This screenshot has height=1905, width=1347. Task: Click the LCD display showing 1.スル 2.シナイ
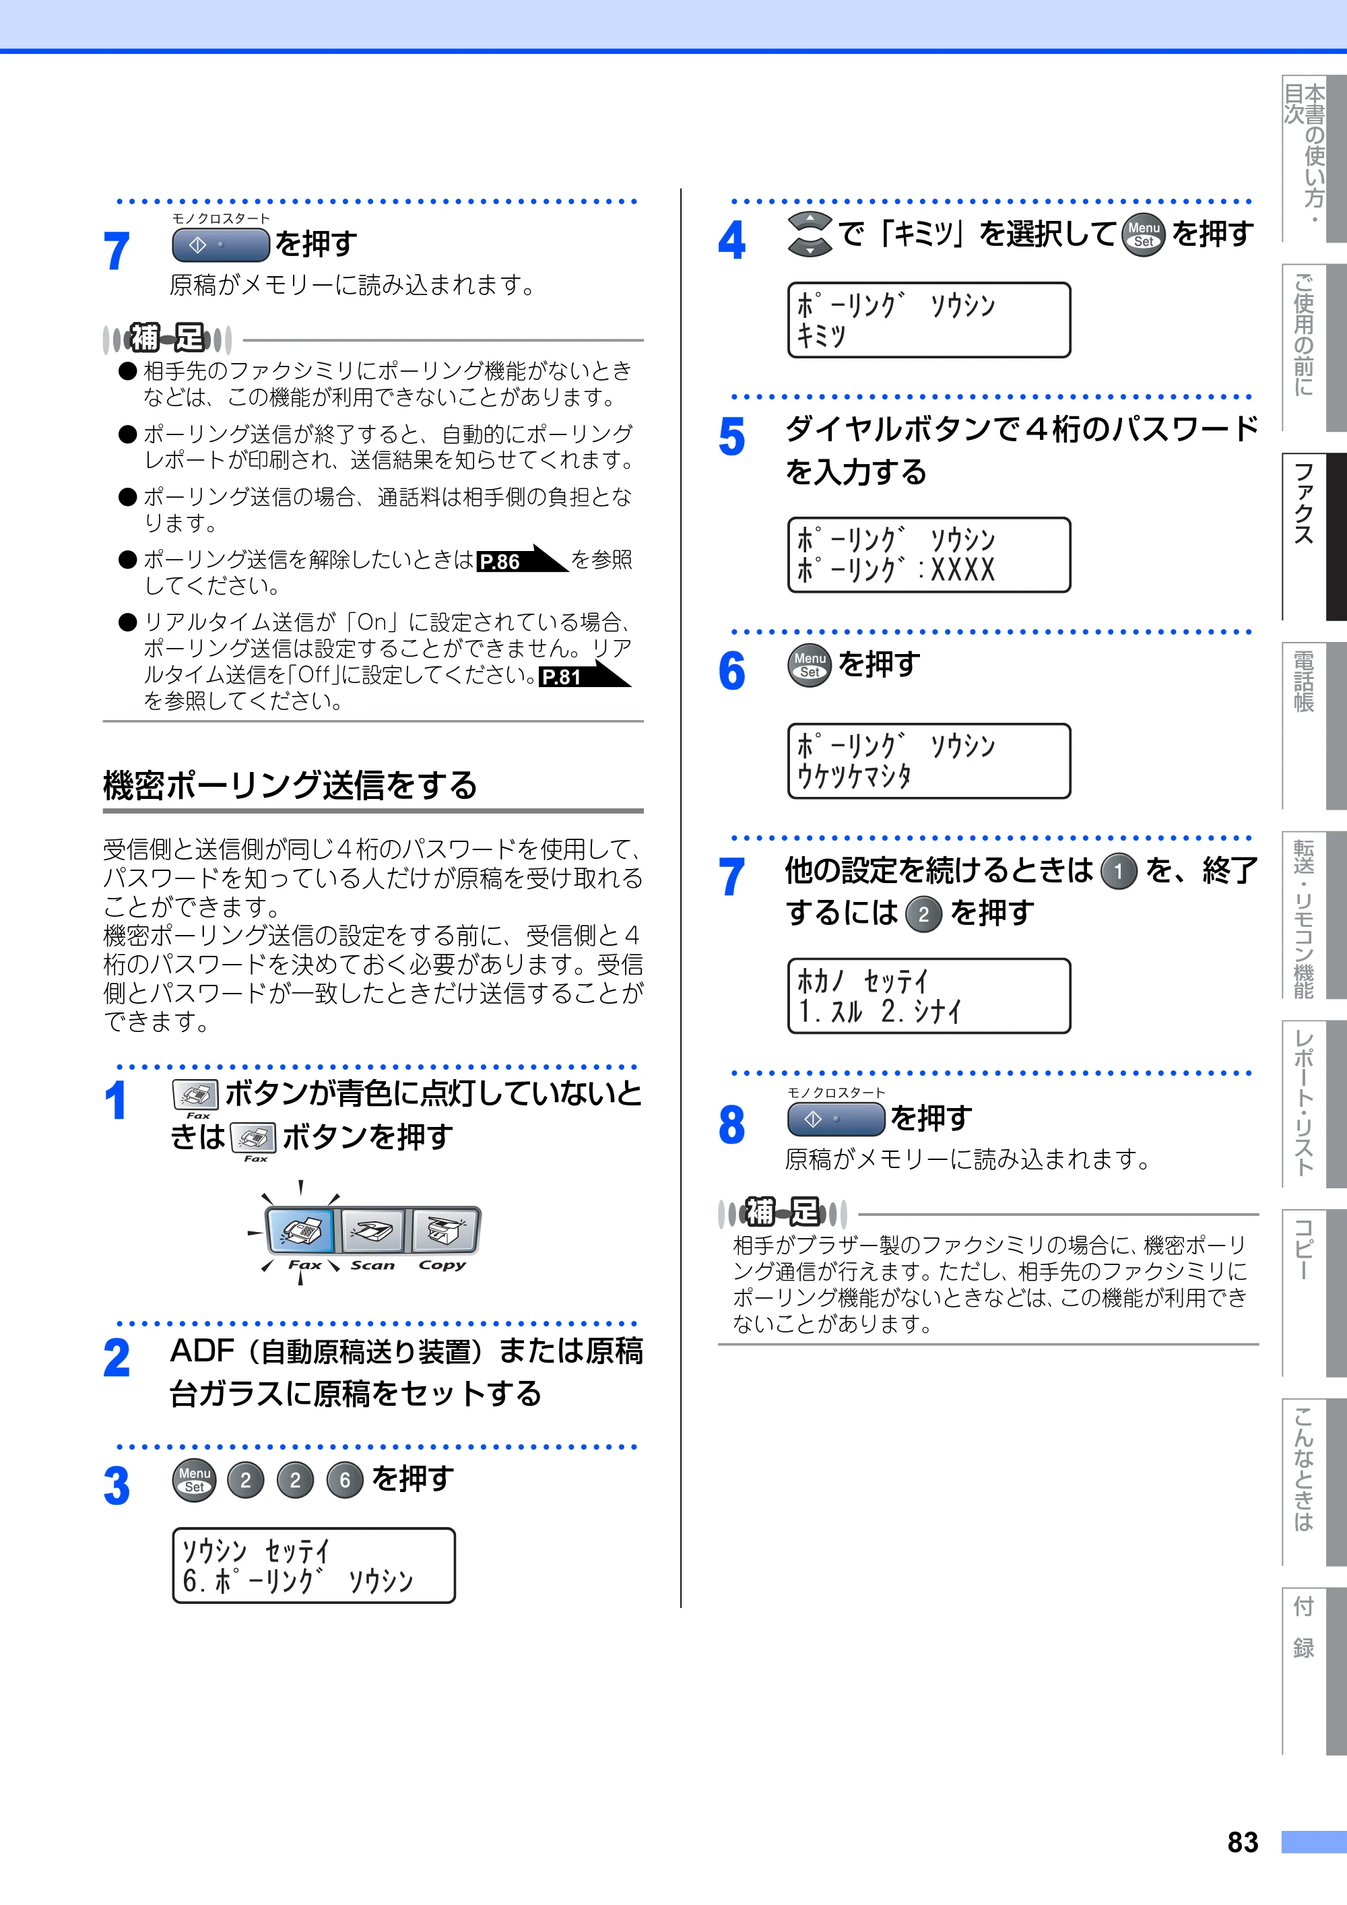(929, 996)
